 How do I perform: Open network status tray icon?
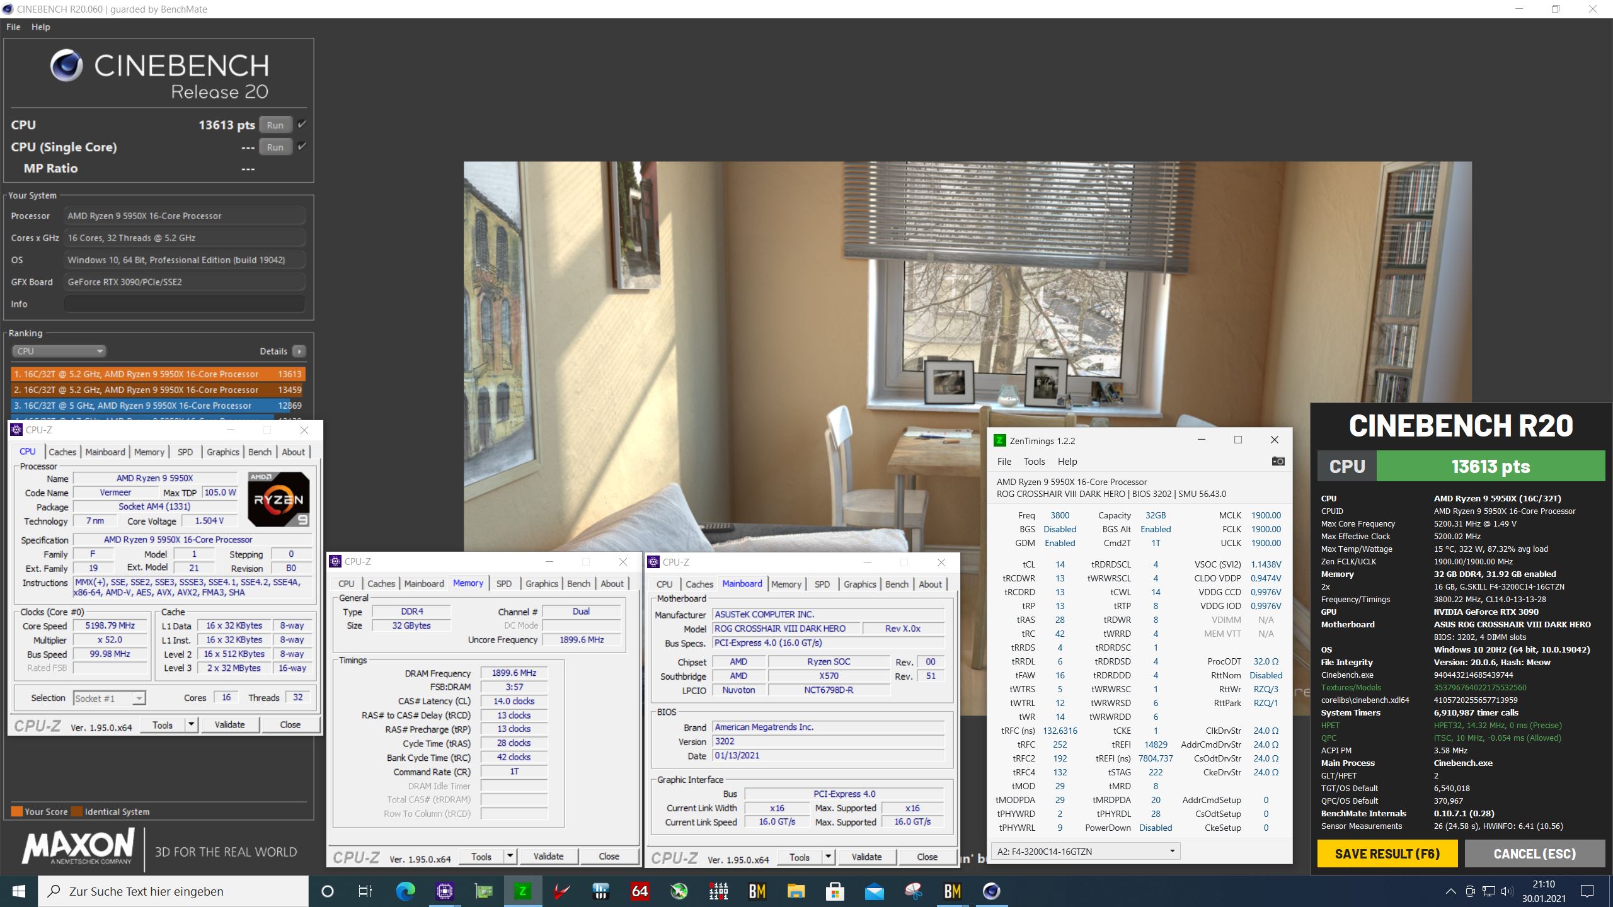[x=1488, y=891]
